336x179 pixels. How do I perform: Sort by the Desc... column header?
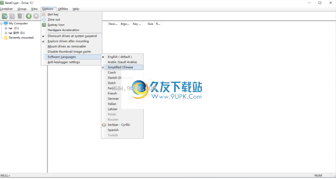113,24
